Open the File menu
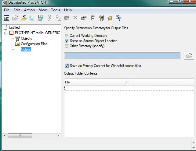This screenshot has height=151, width=196. tap(7, 10)
